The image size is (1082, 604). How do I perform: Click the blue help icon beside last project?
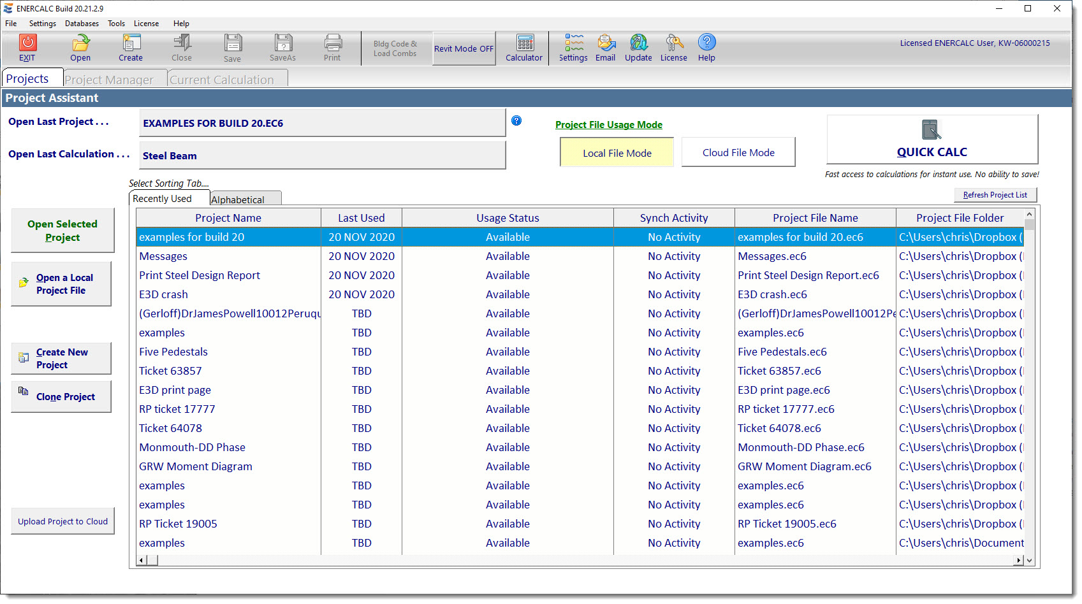coord(516,120)
